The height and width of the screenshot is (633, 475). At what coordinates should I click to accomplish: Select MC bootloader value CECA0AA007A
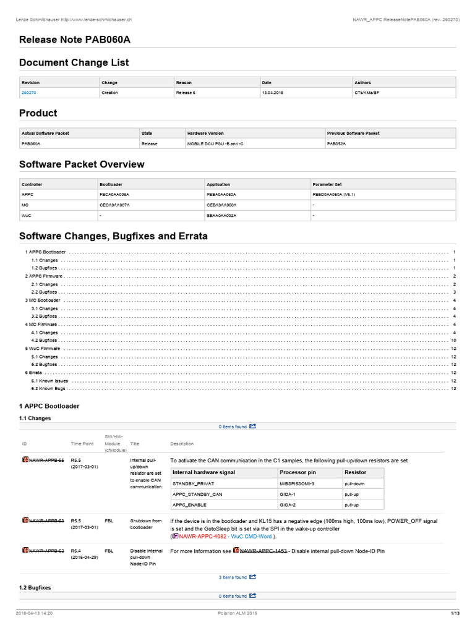click(x=114, y=205)
